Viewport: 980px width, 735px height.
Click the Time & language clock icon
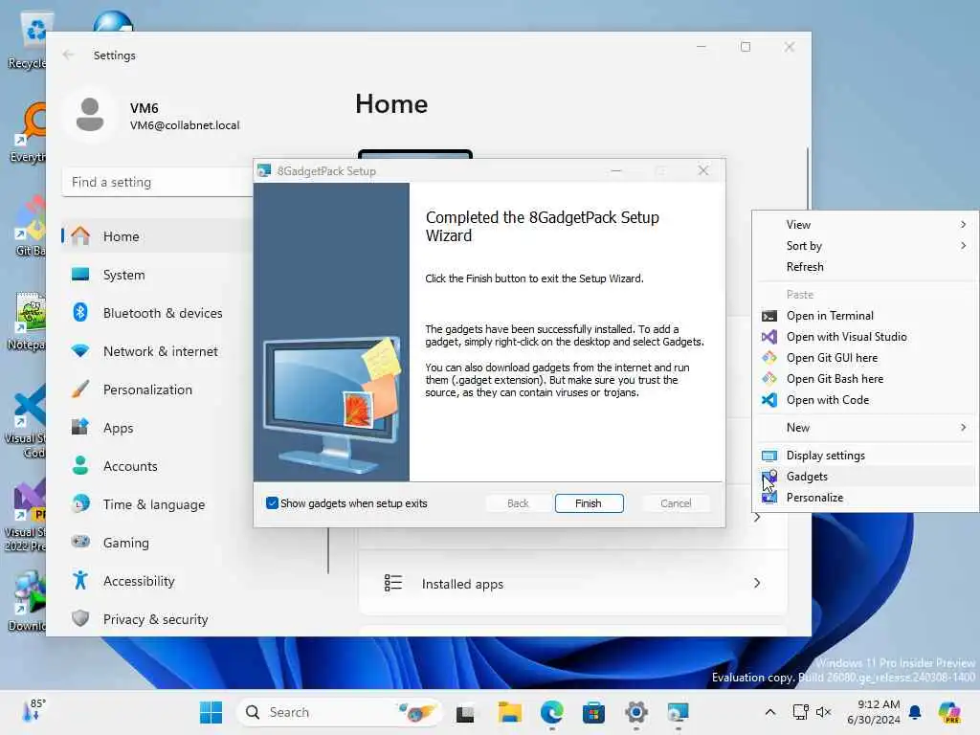tap(80, 503)
